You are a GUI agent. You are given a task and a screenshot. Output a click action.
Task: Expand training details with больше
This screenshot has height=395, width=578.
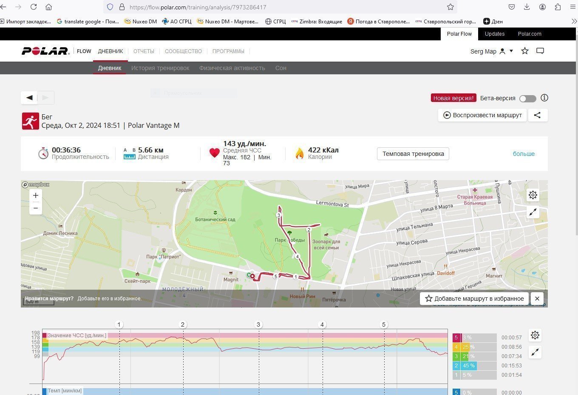click(x=524, y=154)
